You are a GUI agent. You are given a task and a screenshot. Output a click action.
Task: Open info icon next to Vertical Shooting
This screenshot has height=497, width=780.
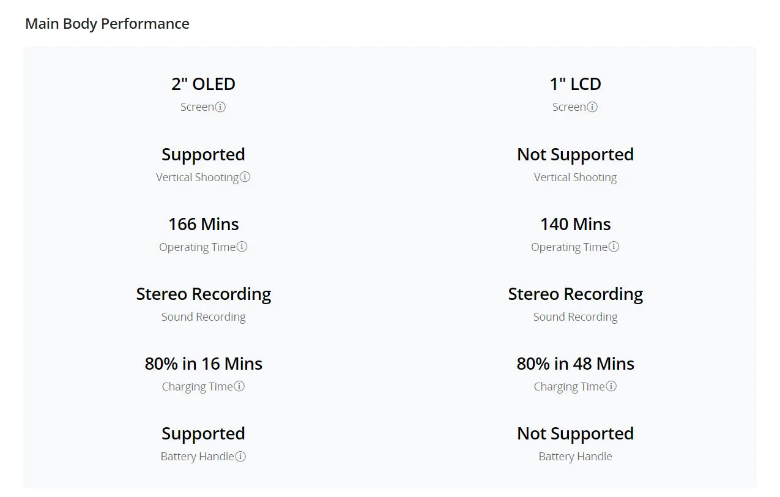(x=245, y=177)
